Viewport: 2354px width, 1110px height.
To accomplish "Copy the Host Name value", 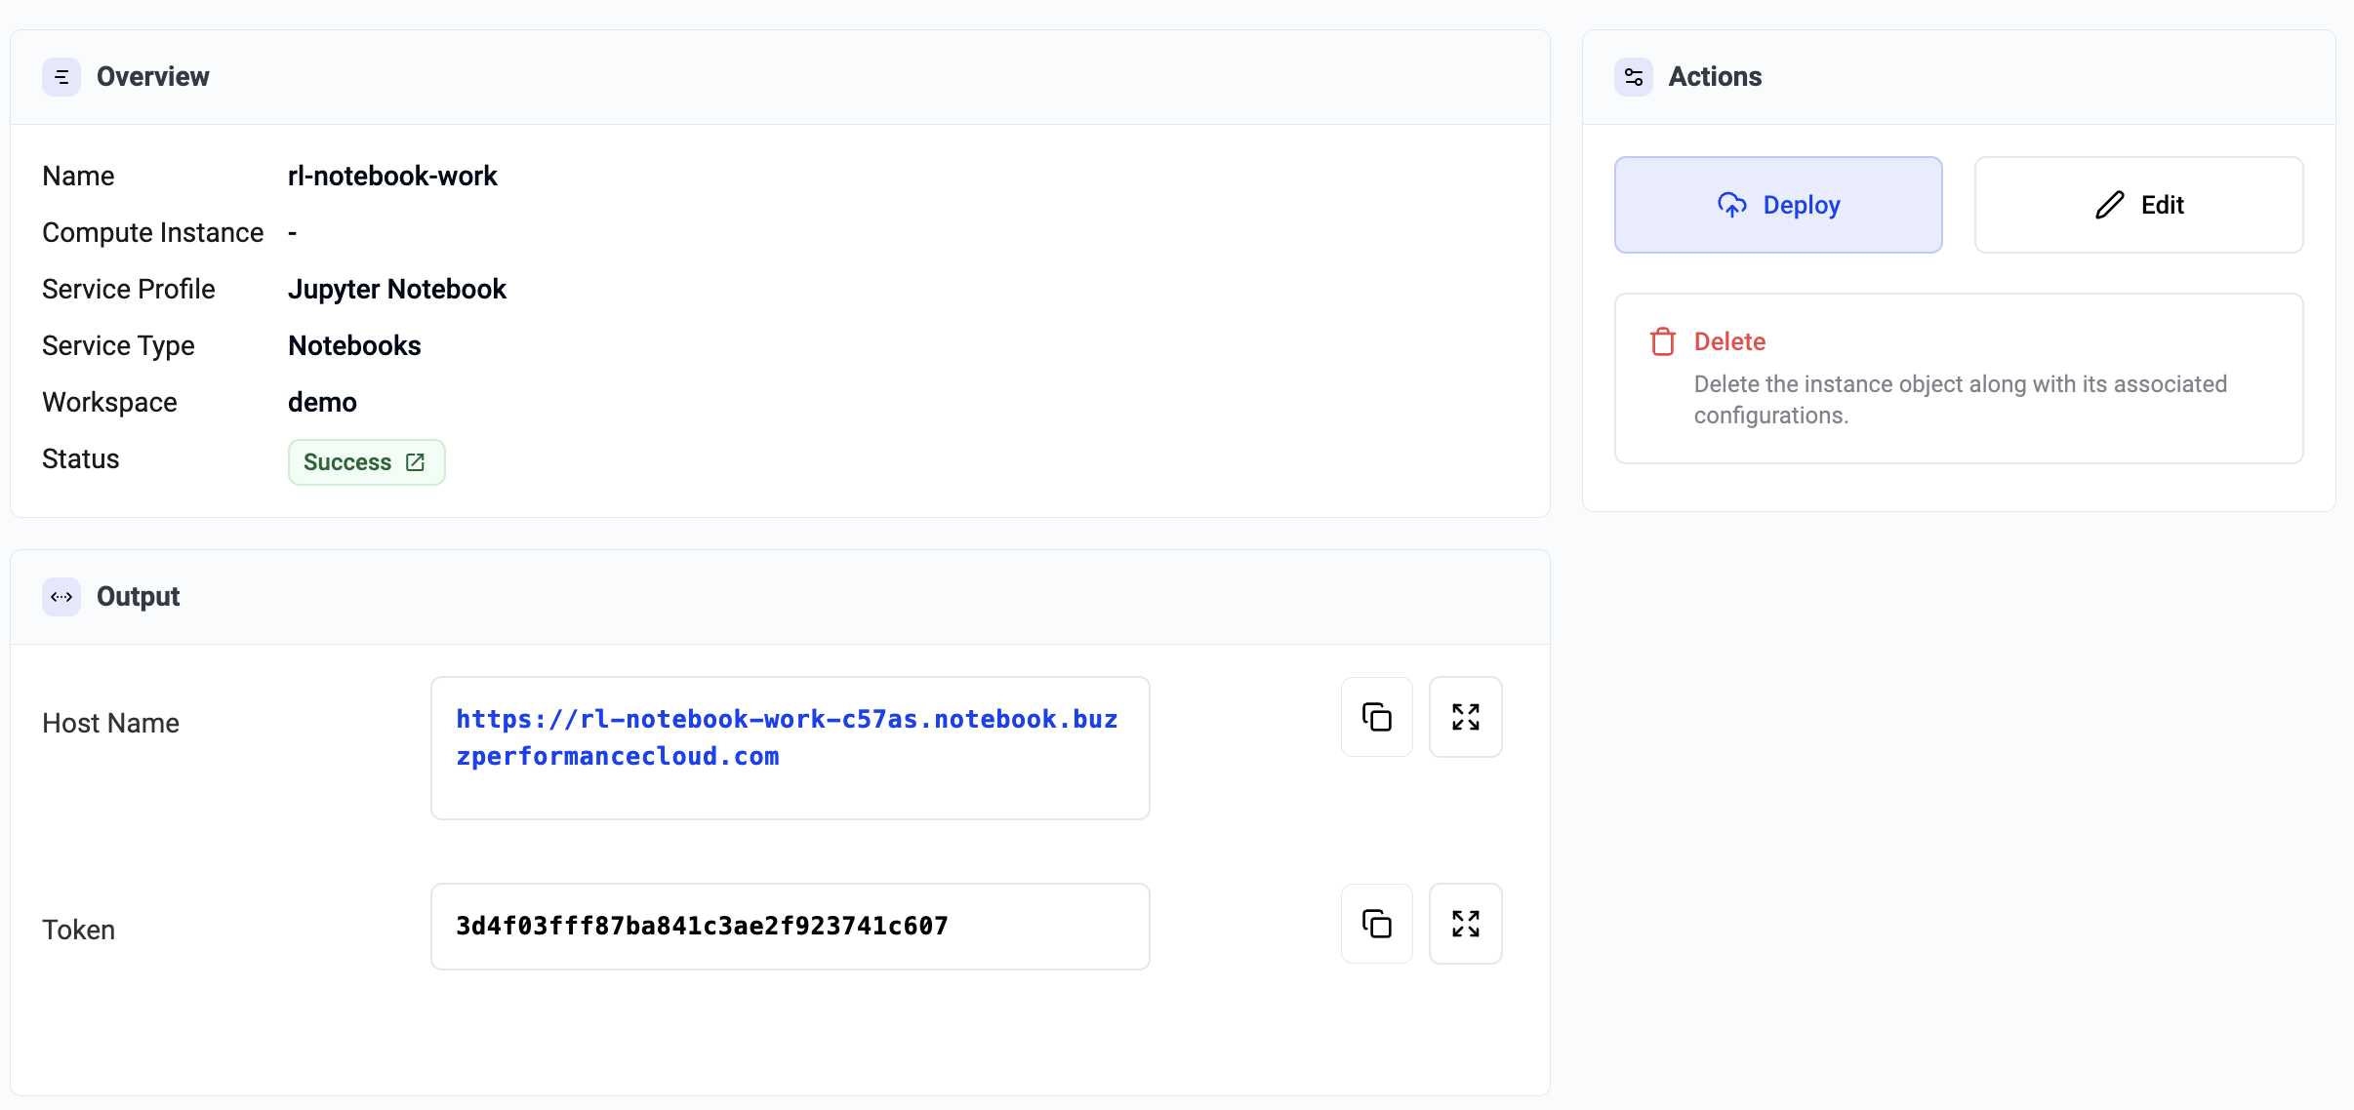I will (x=1376, y=717).
